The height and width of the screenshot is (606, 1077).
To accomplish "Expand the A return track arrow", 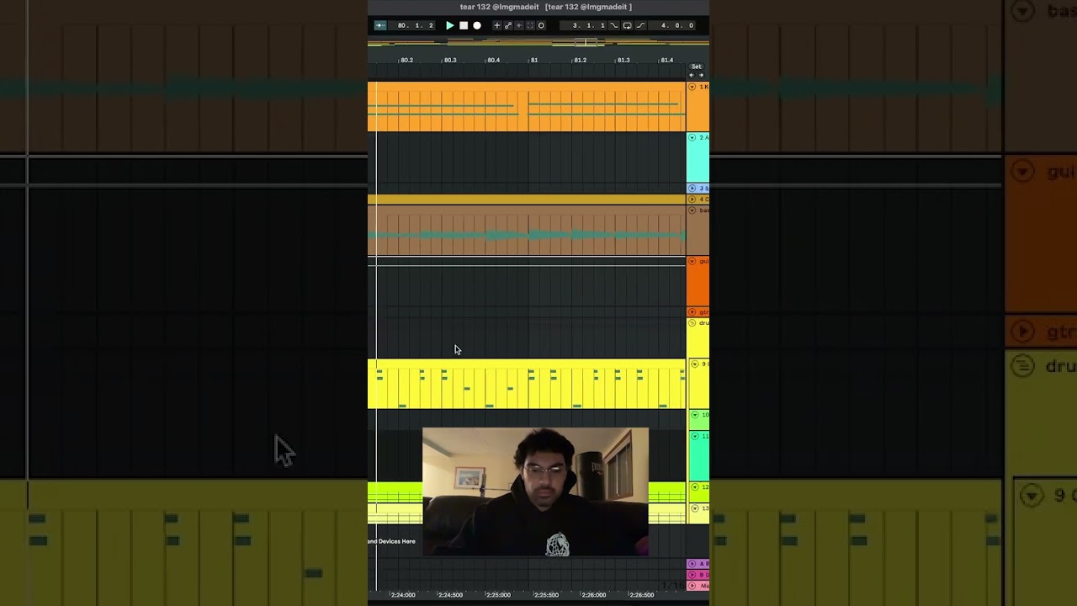I will tap(692, 564).
